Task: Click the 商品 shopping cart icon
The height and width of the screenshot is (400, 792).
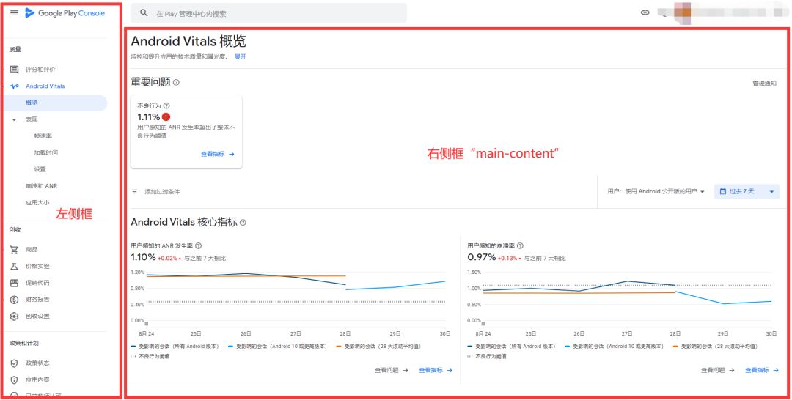Action: click(x=14, y=250)
